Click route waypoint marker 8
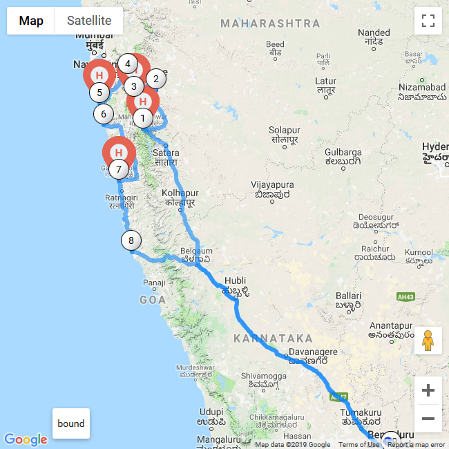Screen dimensions: 449x449 click(x=131, y=240)
